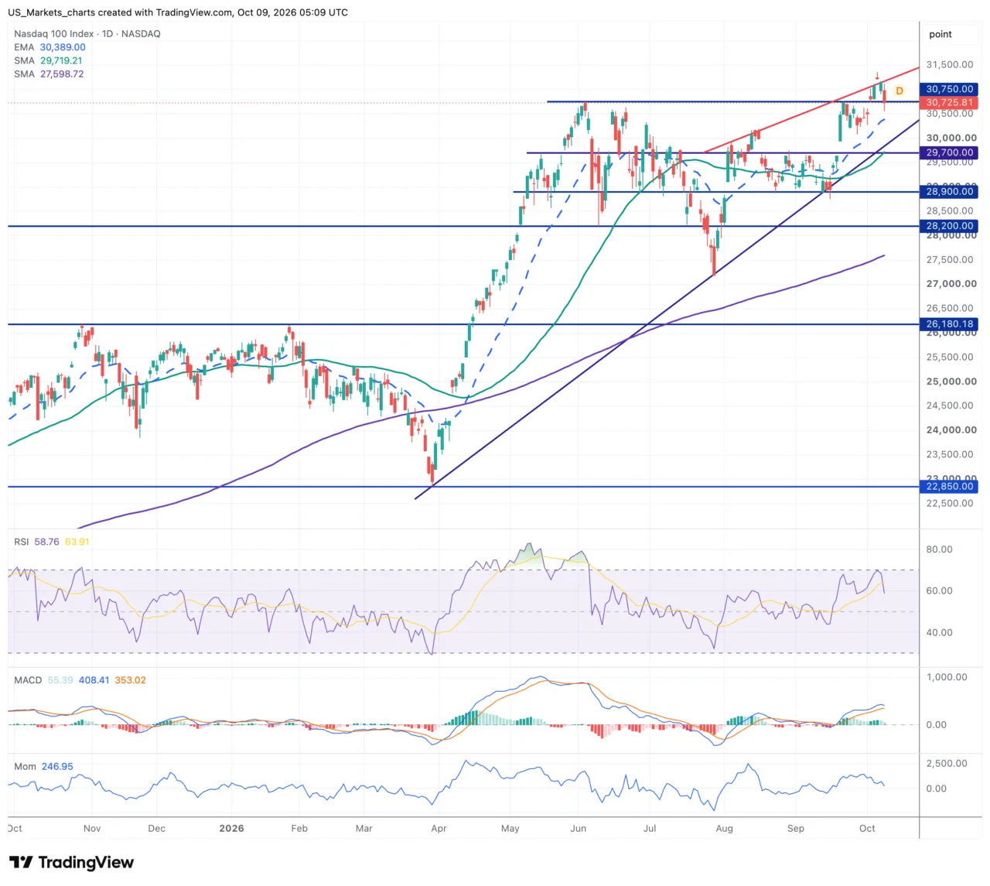990x886 pixels.
Task: Click the Aug label on time axis
Action: 724,829
